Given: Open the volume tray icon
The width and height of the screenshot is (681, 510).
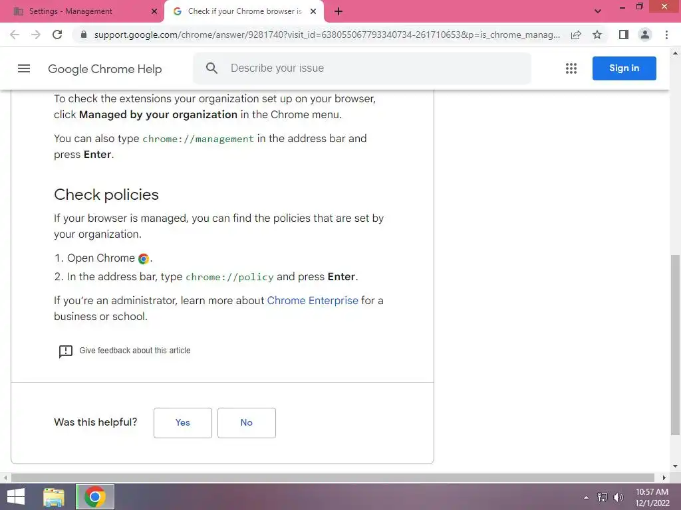Looking at the screenshot, I should (618, 497).
